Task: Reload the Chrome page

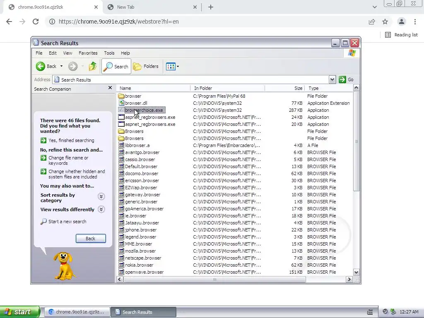Action: [36, 22]
